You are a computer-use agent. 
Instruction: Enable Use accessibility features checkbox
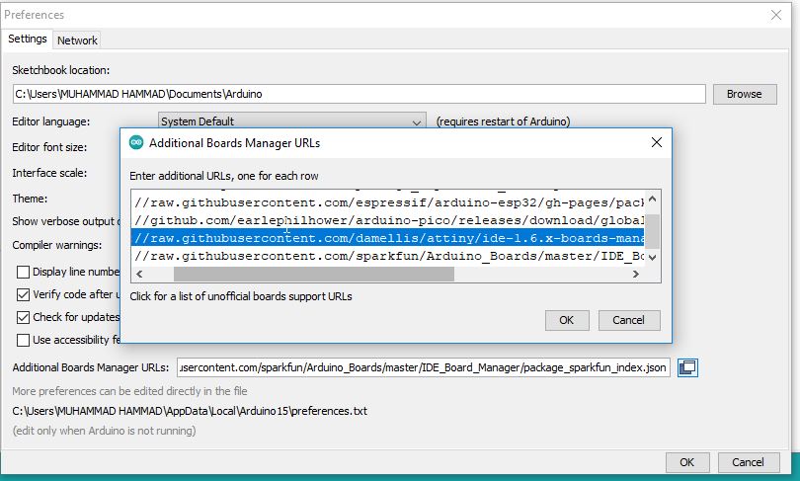(23, 340)
